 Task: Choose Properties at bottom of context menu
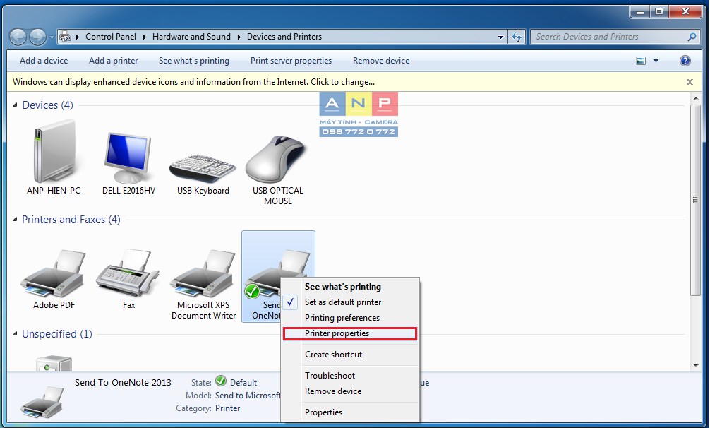[350, 412]
